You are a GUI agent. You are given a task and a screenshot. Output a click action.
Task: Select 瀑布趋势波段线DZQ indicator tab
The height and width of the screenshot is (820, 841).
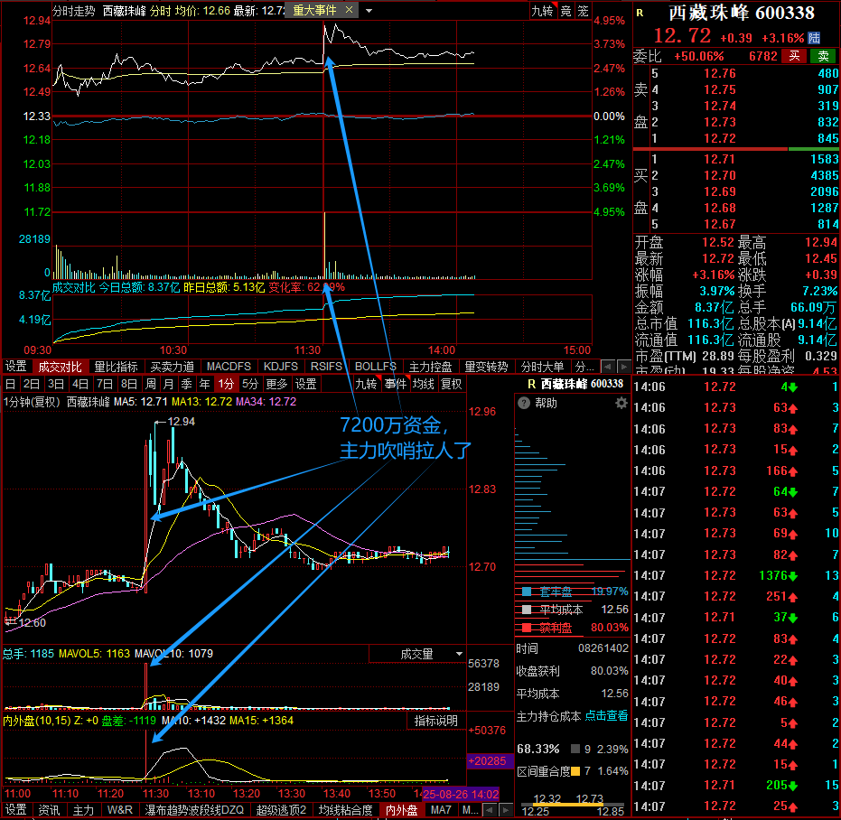coord(194,810)
